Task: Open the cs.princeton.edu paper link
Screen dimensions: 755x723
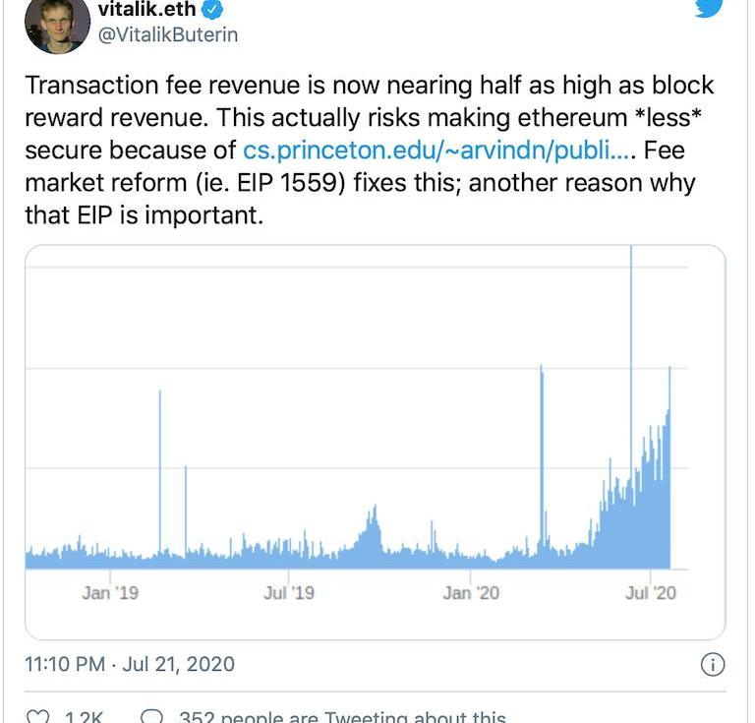Action: pos(436,151)
